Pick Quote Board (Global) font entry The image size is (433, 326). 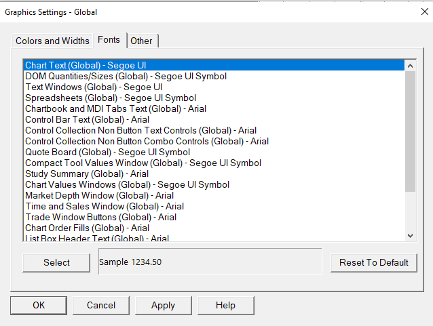[107, 152]
